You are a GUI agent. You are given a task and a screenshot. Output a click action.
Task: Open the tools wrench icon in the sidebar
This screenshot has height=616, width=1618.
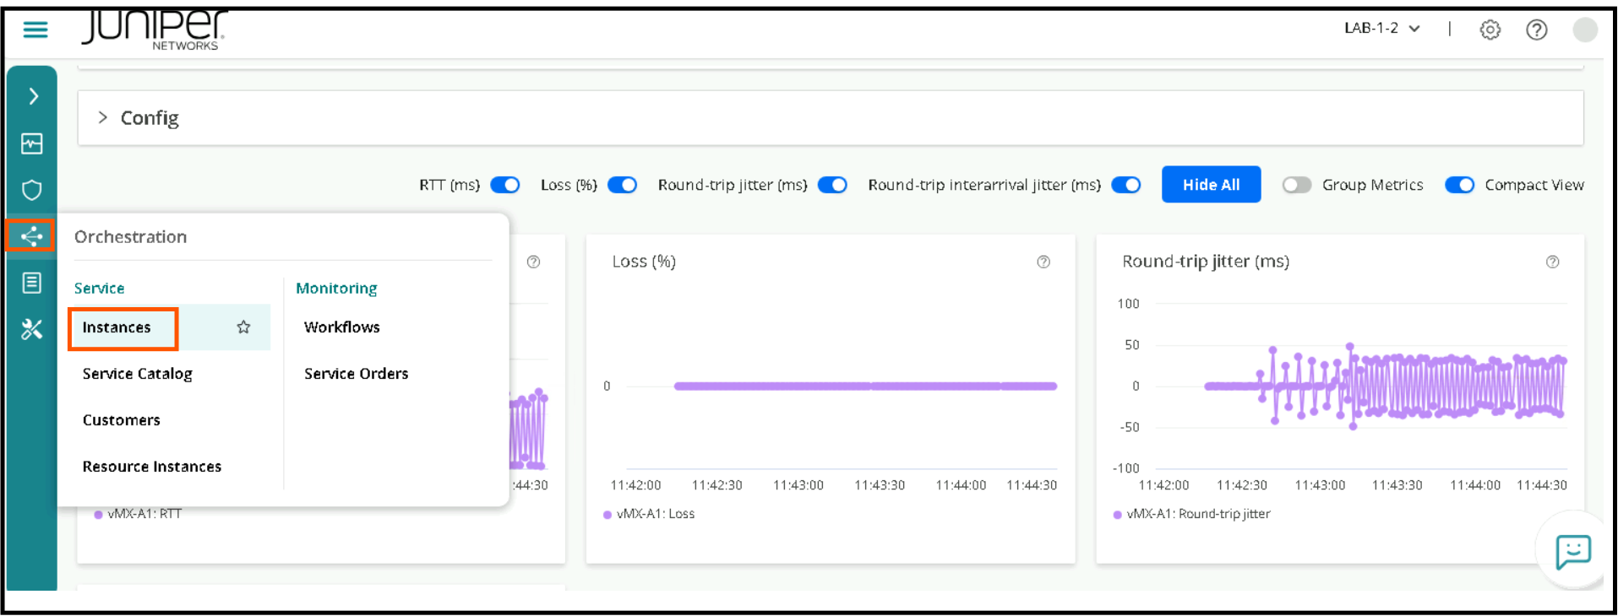pos(32,329)
